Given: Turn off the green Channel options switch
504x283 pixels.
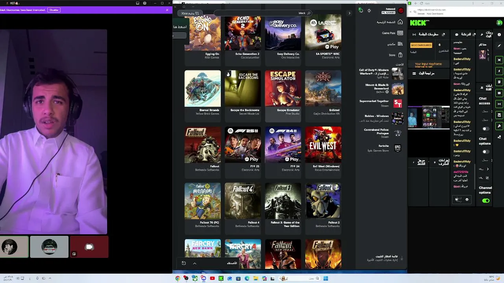Looking at the screenshot, I should [x=486, y=201].
